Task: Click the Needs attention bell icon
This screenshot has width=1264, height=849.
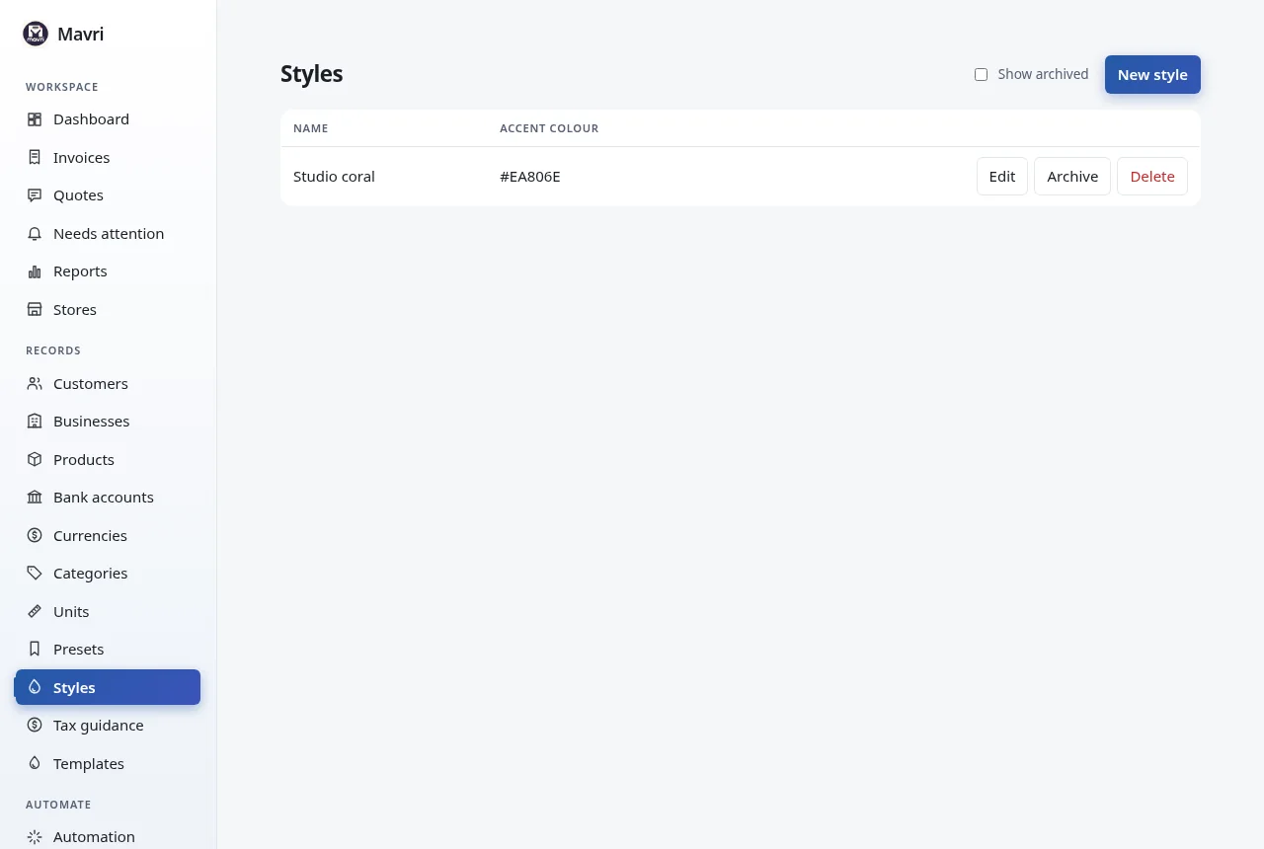Action: (x=35, y=234)
